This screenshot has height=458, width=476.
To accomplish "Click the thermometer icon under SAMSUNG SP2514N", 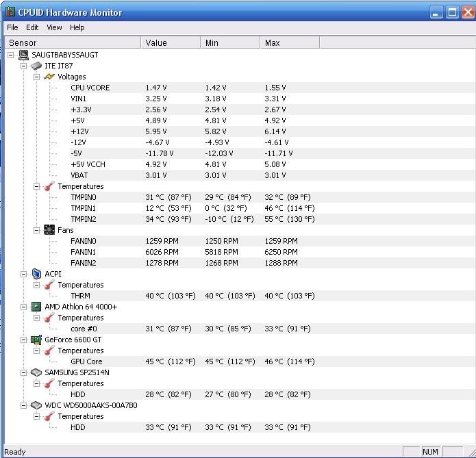I will (x=49, y=383).
